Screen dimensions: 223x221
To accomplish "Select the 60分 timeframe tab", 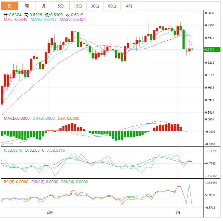I will (x=112, y=6).
